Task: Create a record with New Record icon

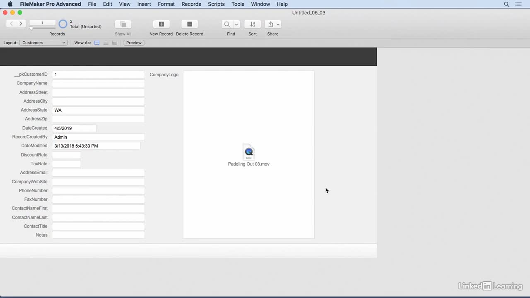Action: [161, 24]
